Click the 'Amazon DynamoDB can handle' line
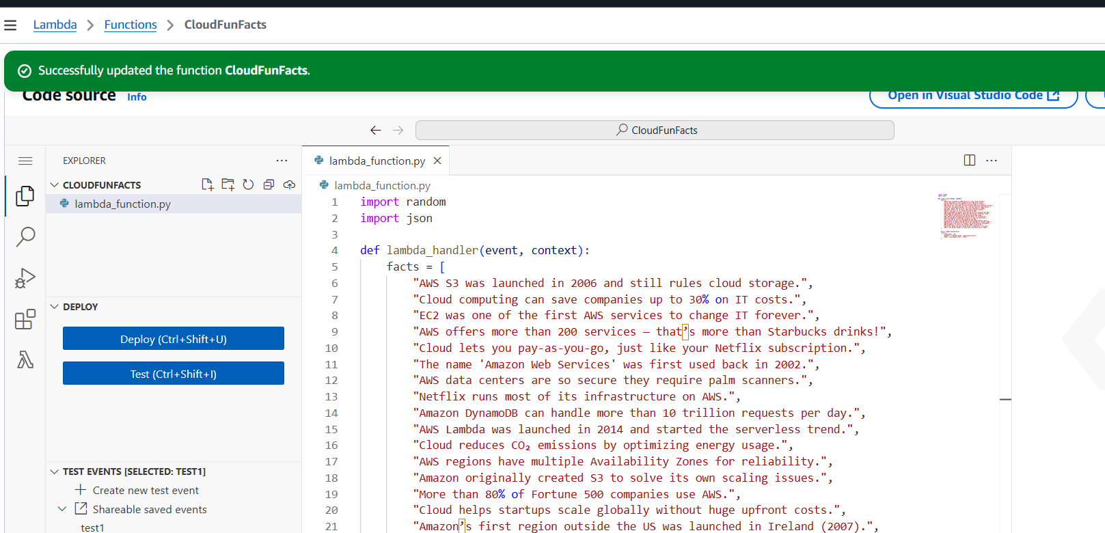Viewport: 1105px width, 533px height. pos(639,413)
